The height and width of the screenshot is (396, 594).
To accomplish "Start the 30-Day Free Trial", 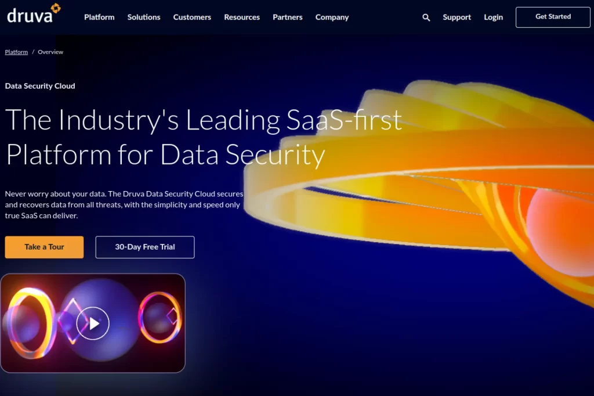I will tap(144, 247).
